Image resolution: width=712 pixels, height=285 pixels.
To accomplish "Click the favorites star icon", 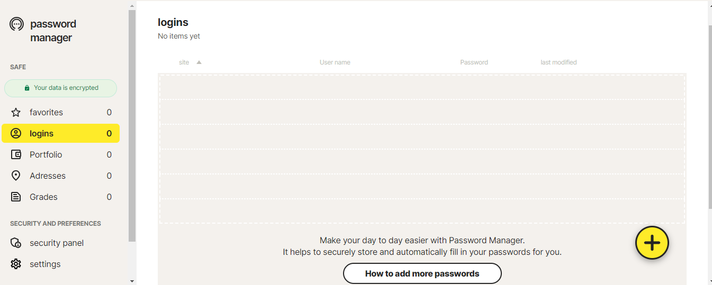I will 16,113.
